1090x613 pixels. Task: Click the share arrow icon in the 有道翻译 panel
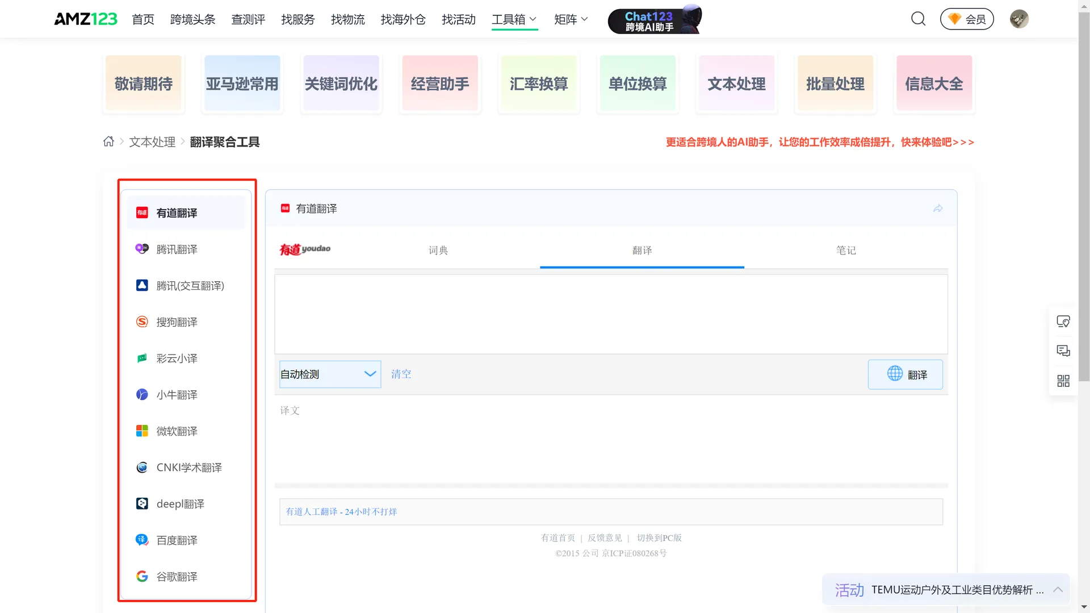[938, 208]
